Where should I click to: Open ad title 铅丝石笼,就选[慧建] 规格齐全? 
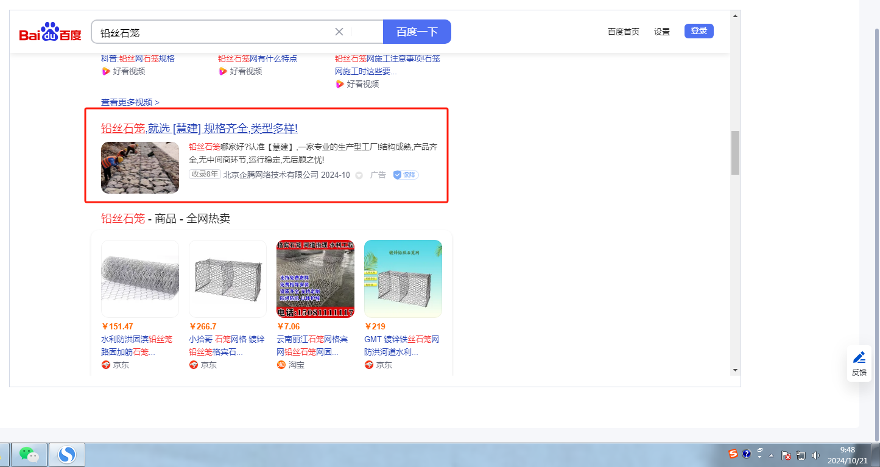click(x=199, y=128)
